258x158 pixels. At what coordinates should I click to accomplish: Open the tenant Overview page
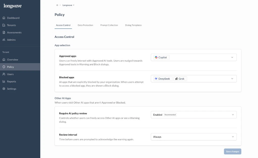pyautogui.click(x=12, y=59)
